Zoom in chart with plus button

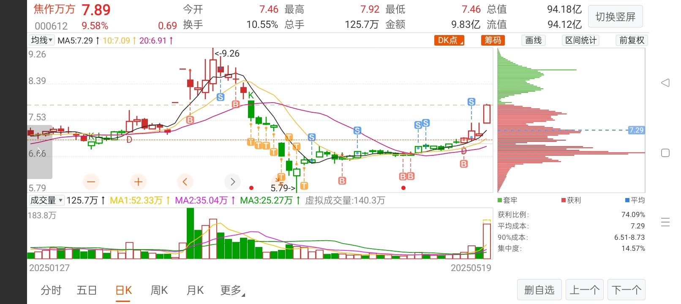click(x=138, y=182)
